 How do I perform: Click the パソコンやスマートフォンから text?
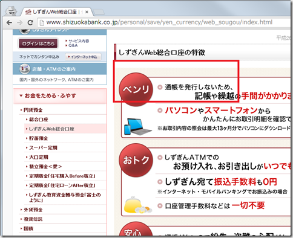(x=217, y=111)
